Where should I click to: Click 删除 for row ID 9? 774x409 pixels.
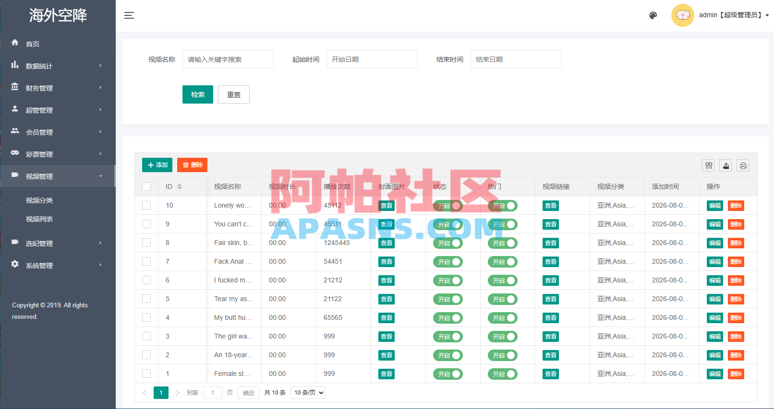pos(736,224)
